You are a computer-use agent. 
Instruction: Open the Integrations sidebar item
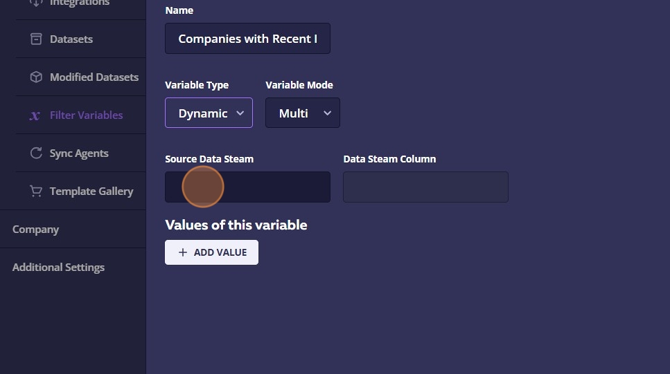pos(80,3)
